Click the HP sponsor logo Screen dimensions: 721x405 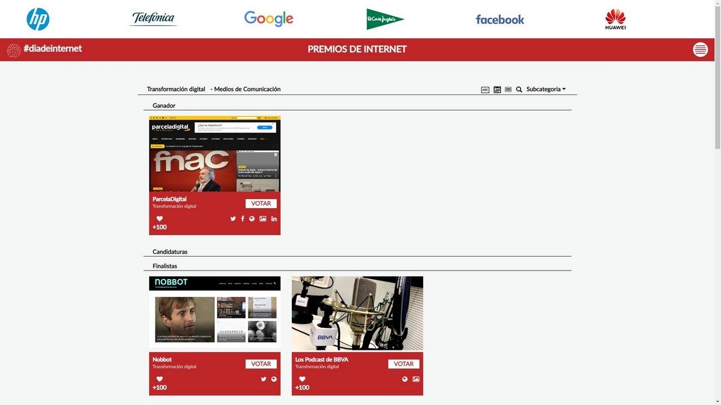(x=38, y=19)
